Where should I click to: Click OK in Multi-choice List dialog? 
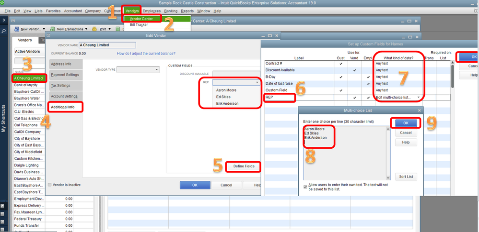[x=406, y=122]
